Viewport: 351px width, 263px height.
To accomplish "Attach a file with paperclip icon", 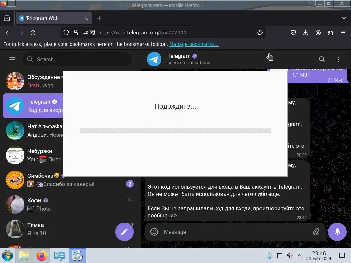I will click(316, 232).
